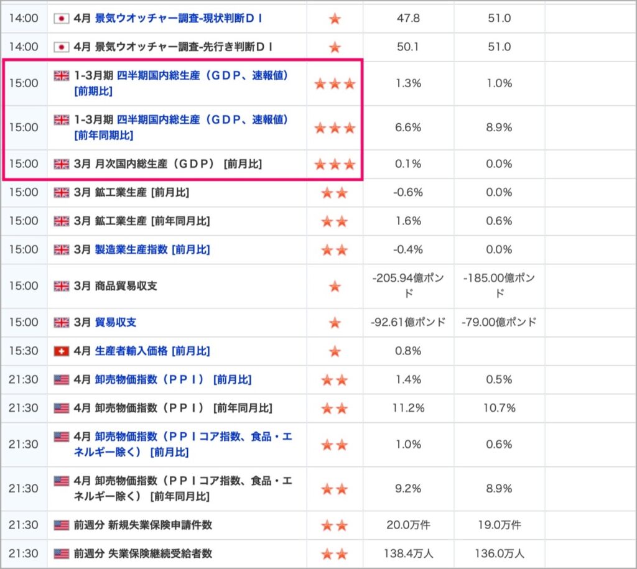Click UK flag beside 鉱工業生産 [前年同月比]
This screenshot has width=637, height=569.
62,221
